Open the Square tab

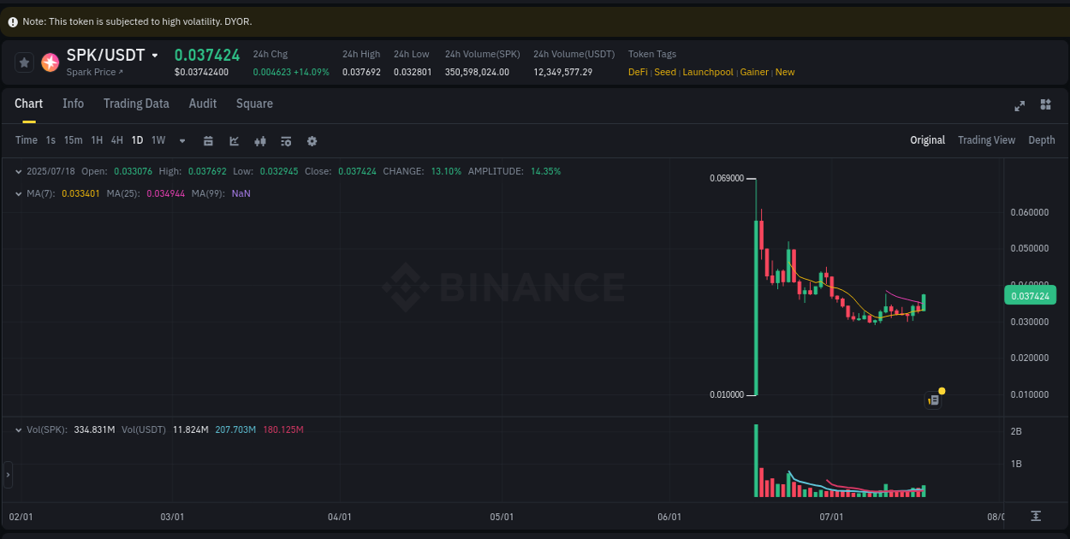click(254, 104)
